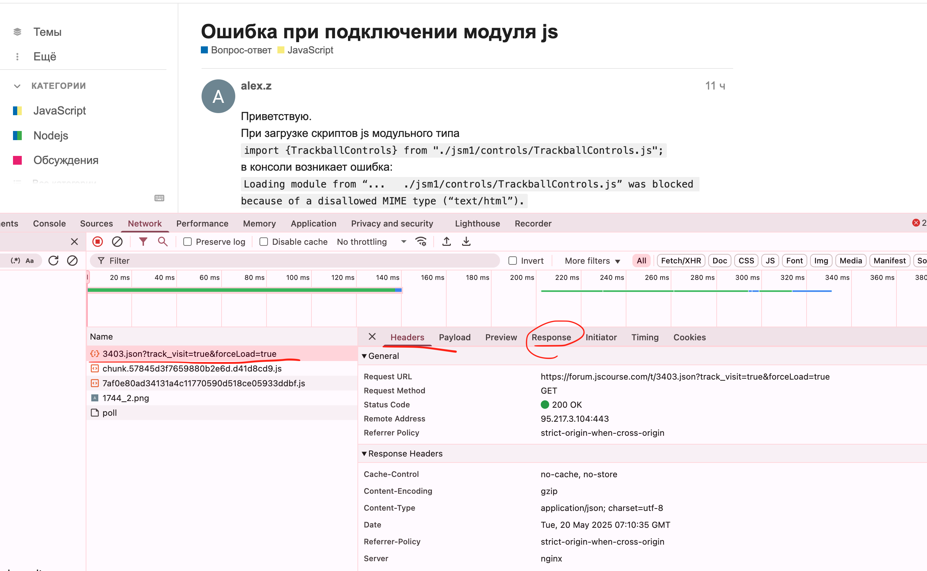Click image icon of 1744_2.png
This screenshot has width=927, height=571.
point(95,398)
